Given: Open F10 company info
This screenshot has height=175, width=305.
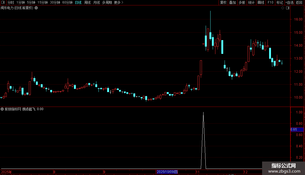Looking at the screenshot, I should (x=270, y=2).
